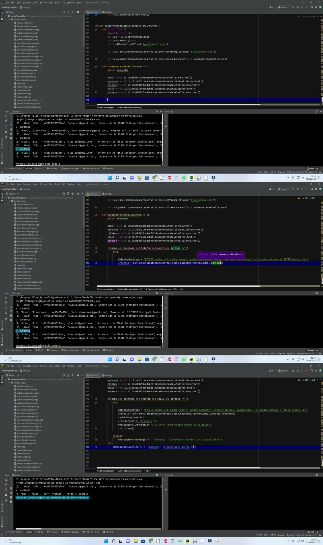Collapse the Autohaendler folder in the middle project tree

[9, 201]
